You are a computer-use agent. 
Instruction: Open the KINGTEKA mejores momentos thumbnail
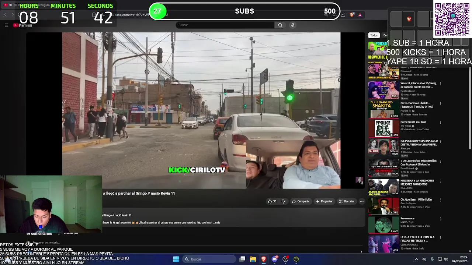(x=383, y=187)
